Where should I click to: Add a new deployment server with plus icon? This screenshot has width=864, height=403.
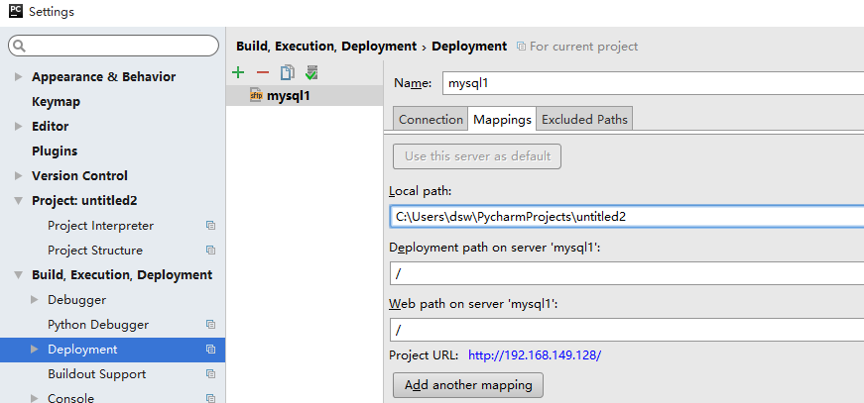(238, 72)
